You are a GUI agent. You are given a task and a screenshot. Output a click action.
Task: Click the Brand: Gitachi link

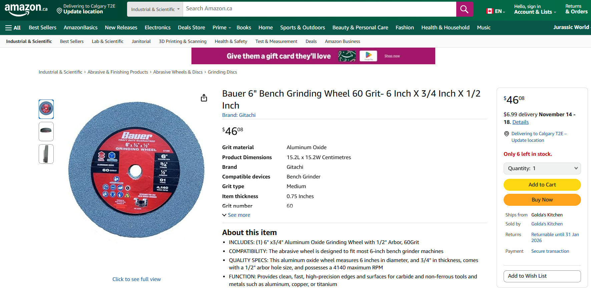coord(239,115)
